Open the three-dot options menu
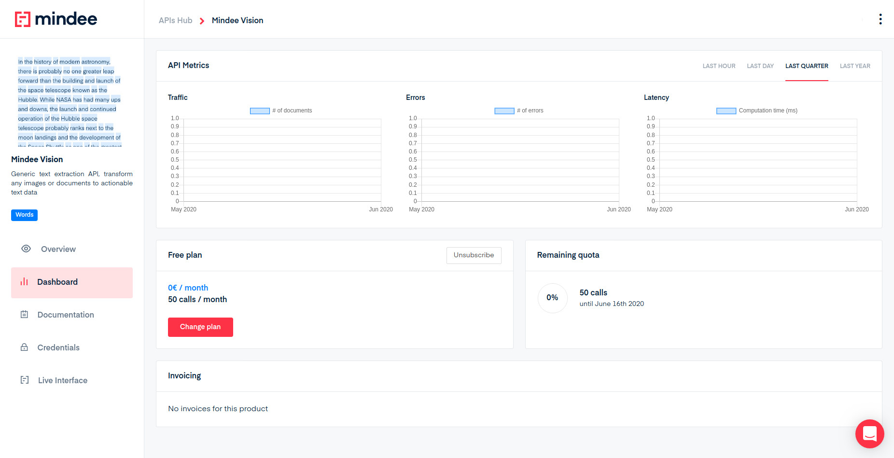894x458 pixels. pos(880,19)
